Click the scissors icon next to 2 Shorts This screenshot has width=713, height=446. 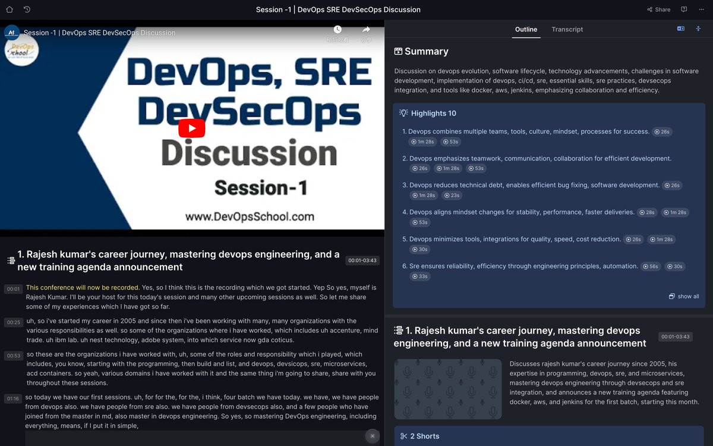click(x=404, y=436)
